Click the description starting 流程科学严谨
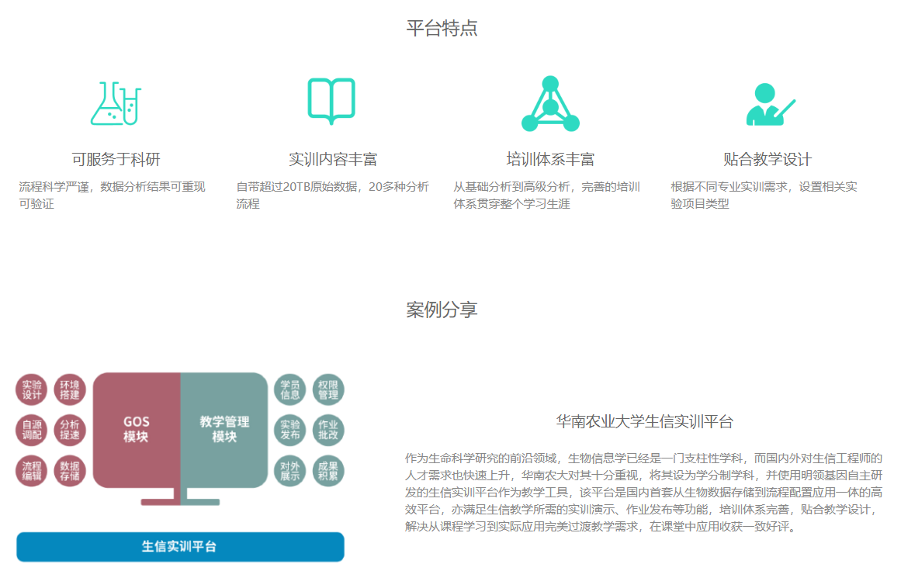The height and width of the screenshot is (571, 901). pos(112,196)
